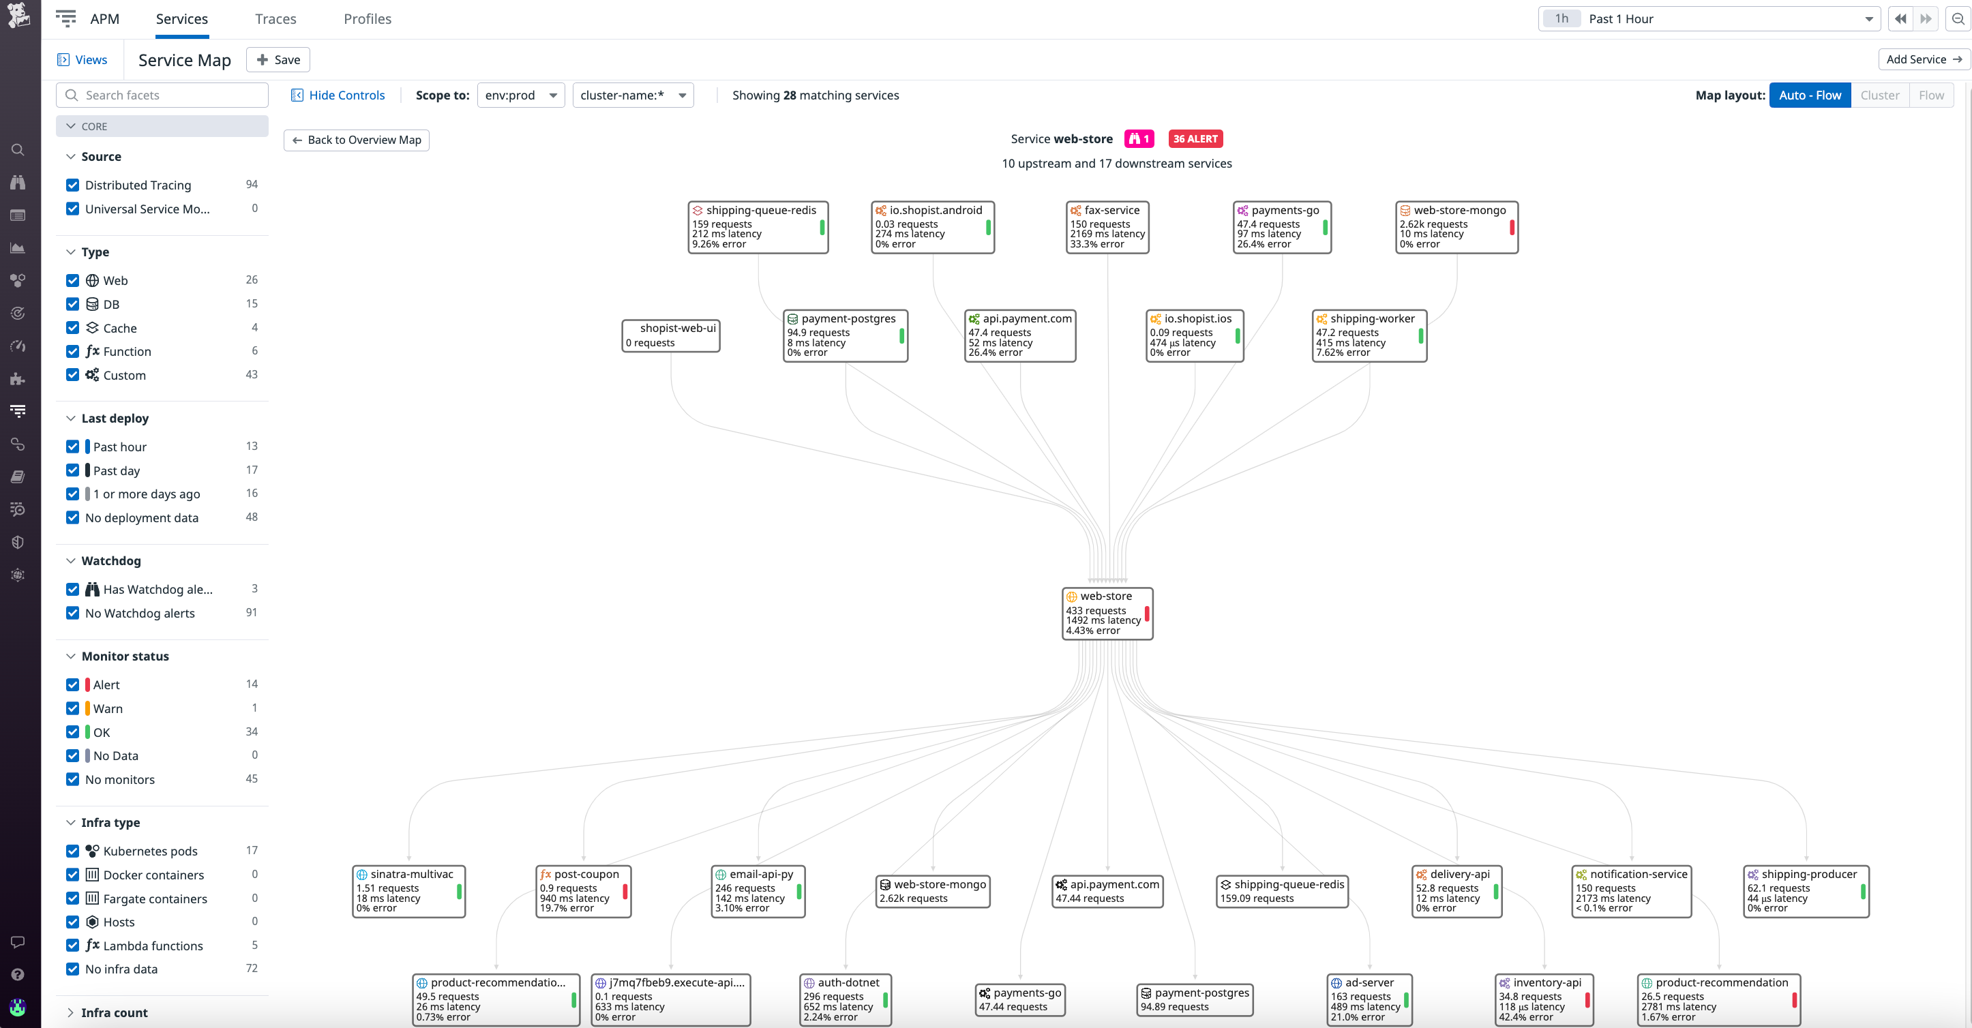This screenshot has width=1972, height=1028.
Task: Open the Notebooks icon in left rail
Action: point(18,476)
